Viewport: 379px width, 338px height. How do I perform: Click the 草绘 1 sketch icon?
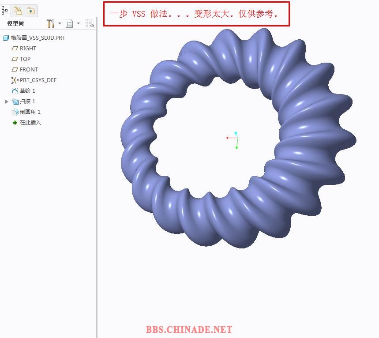point(15,91)
